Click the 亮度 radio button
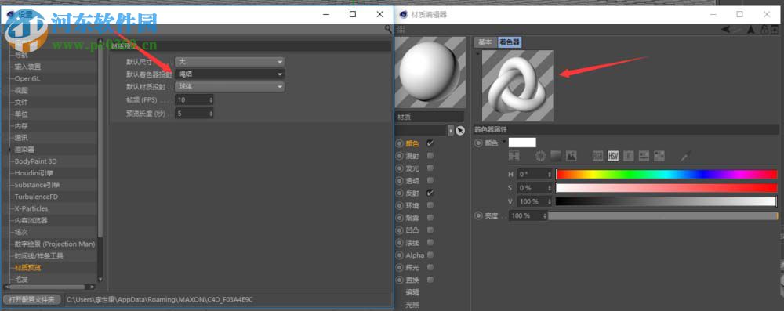This screenshot has height=311, width=784. pyautogui.click(x=478, y=215)
